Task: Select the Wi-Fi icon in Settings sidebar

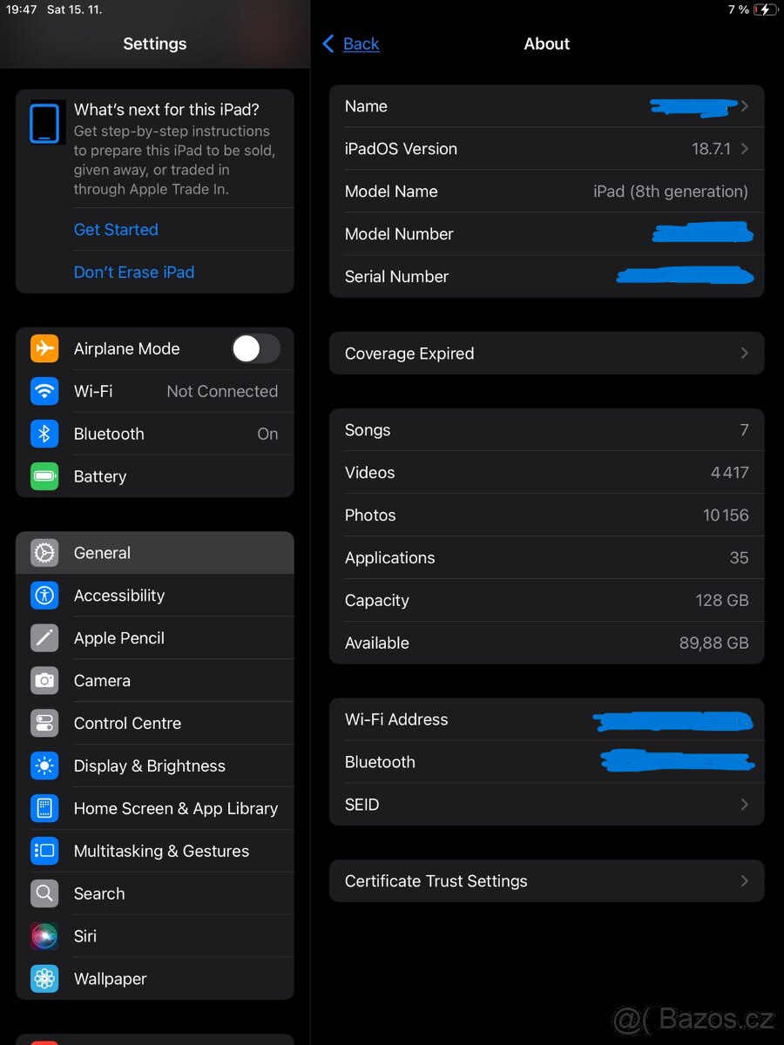Action: point(44,391)
